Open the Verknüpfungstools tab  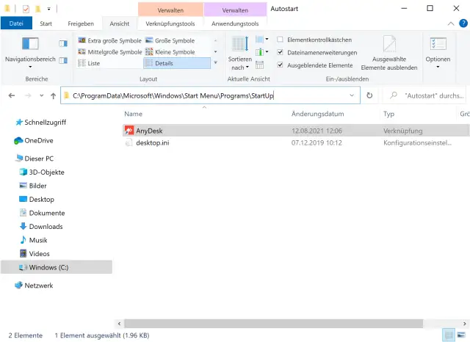(170, 23)
